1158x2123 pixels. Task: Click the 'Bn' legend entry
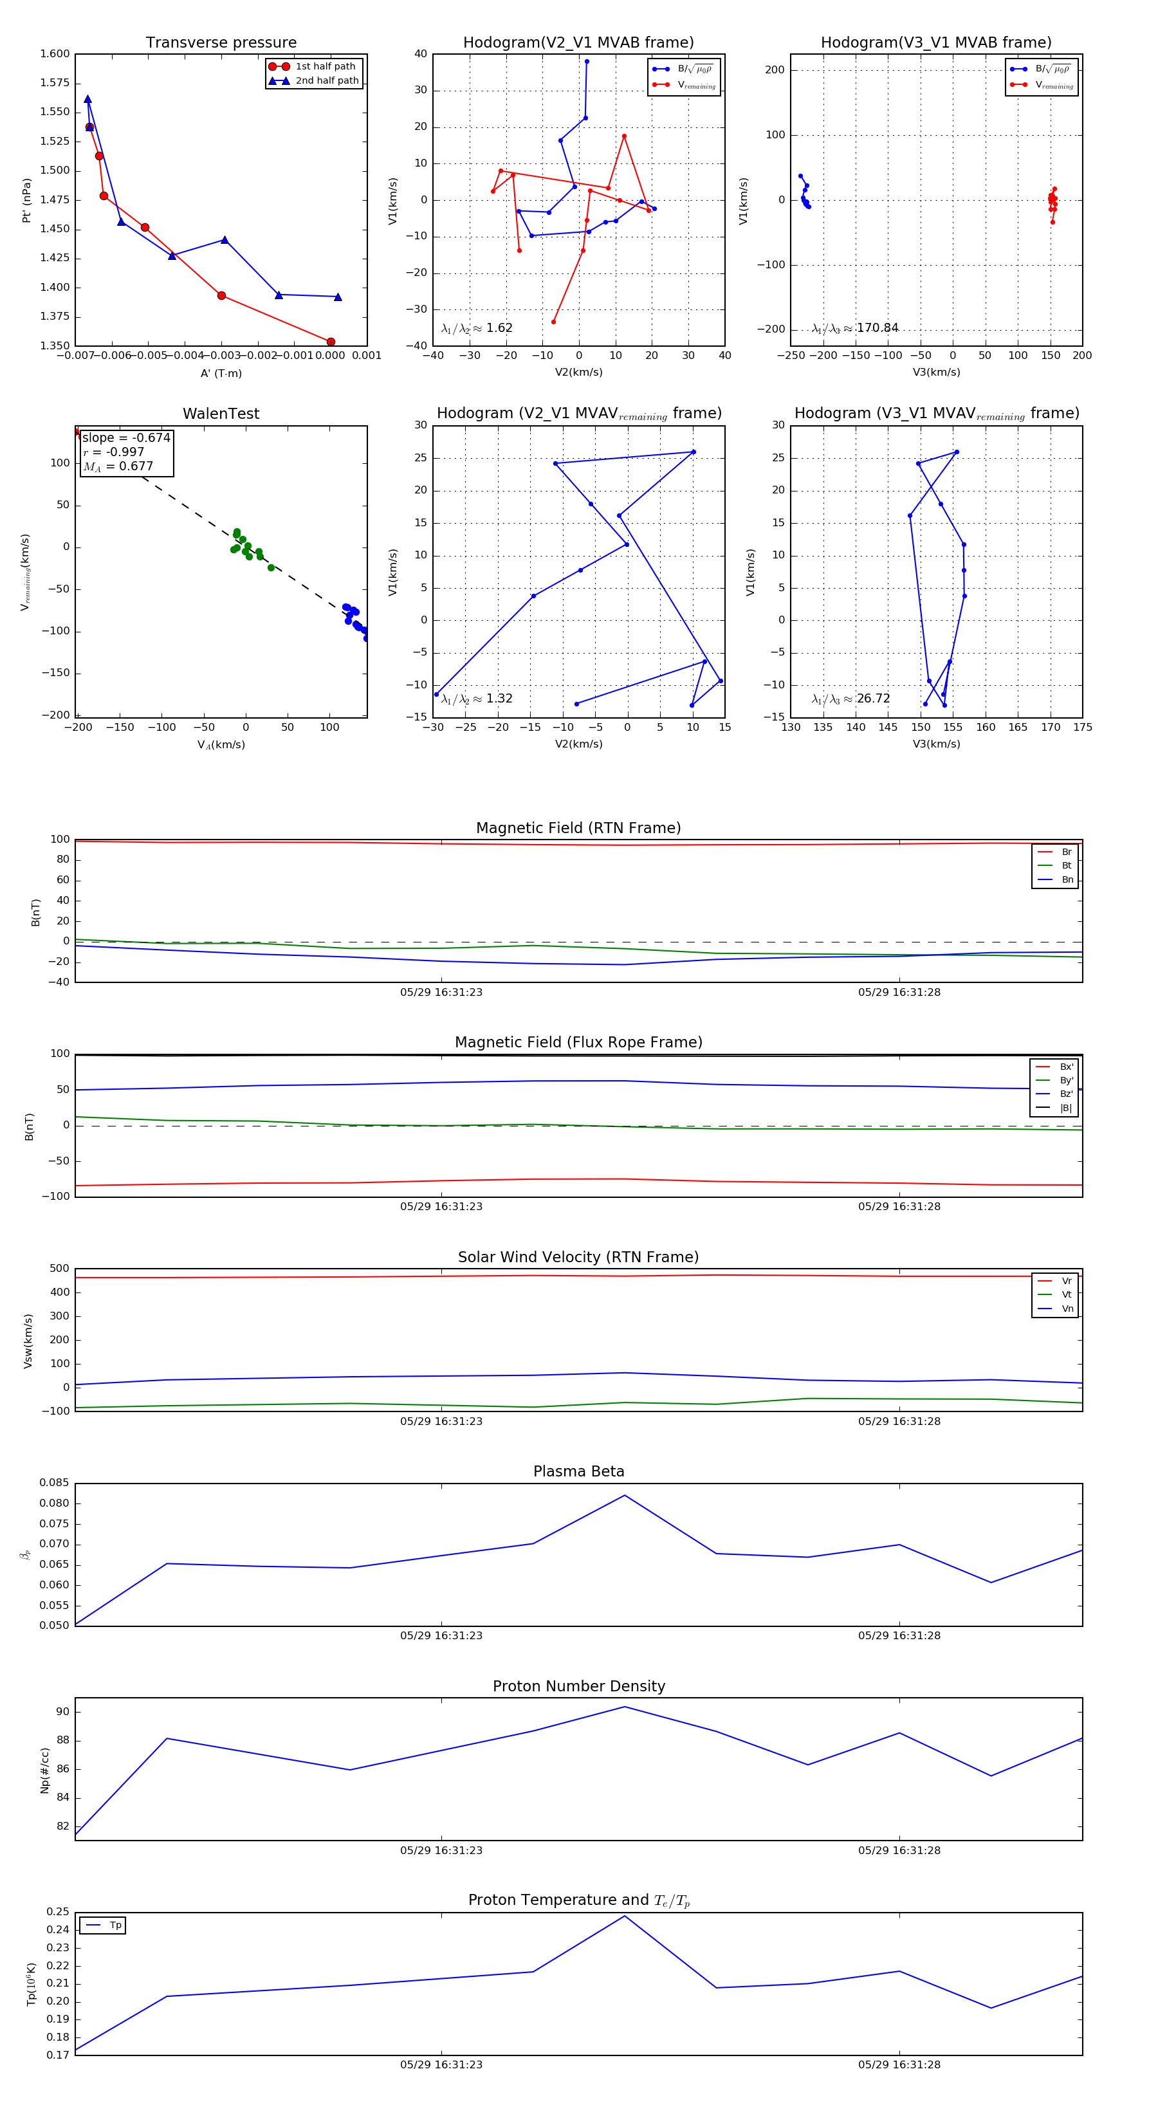[x=1055, y=880]
